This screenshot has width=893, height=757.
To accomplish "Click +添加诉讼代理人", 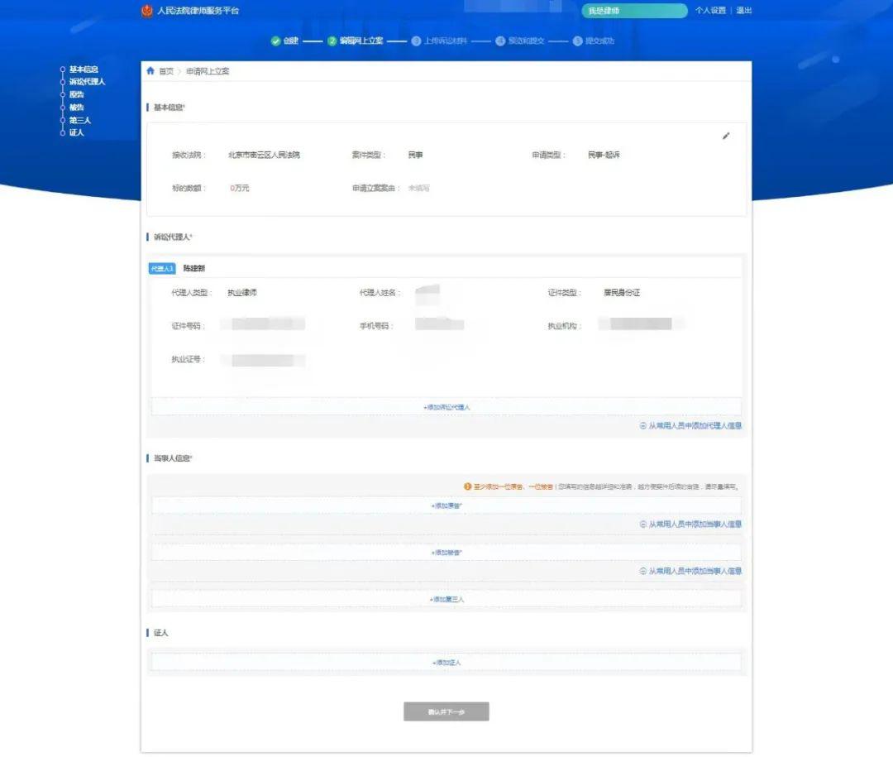I will tap(446, 407).
